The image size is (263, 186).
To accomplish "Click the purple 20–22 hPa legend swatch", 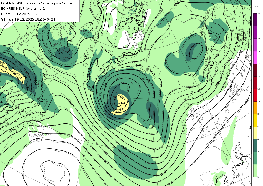I will click(x=255, y=32).
